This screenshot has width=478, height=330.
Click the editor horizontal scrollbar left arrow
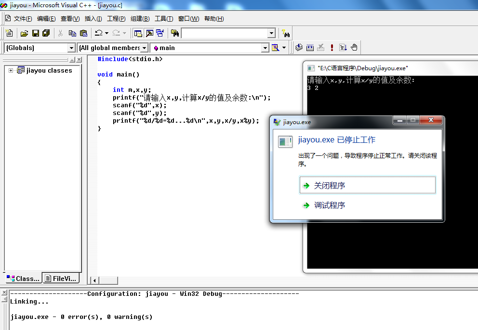pos(94,280)
